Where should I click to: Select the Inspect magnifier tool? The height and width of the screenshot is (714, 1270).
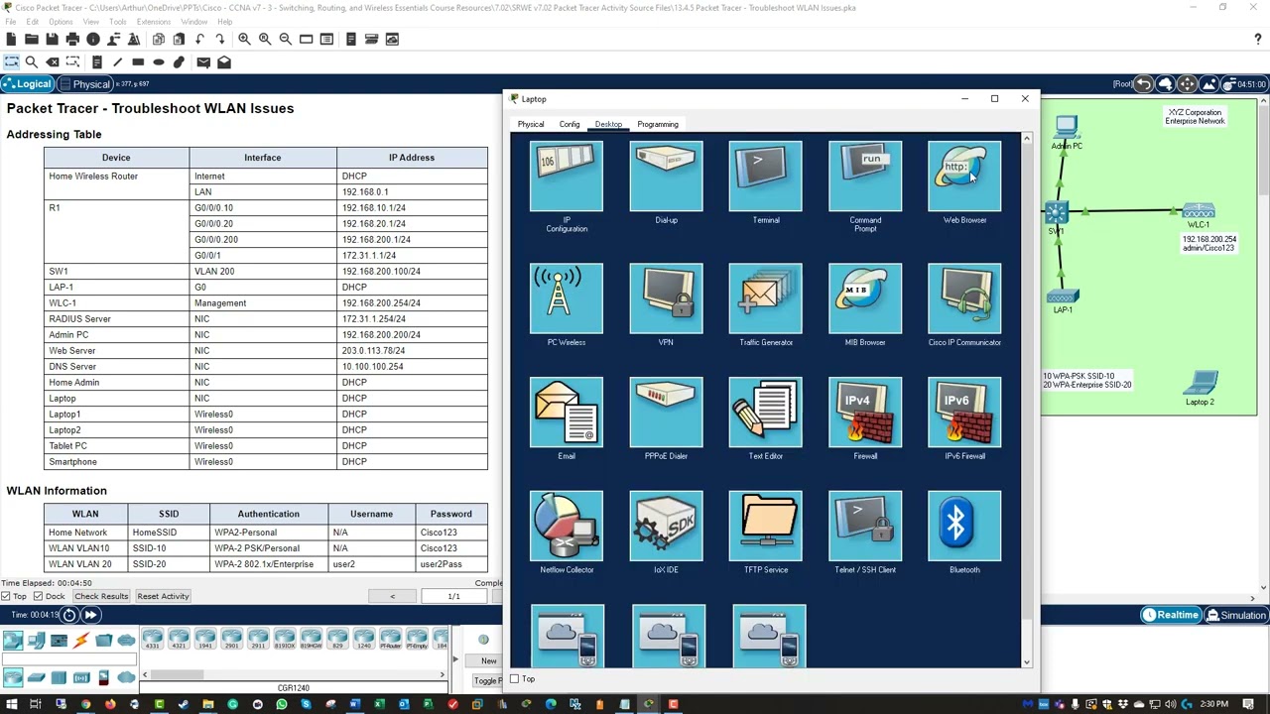click(x=32, y=62)
